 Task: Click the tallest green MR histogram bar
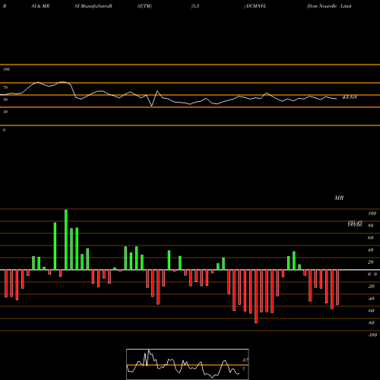click(x=66, y=239)
